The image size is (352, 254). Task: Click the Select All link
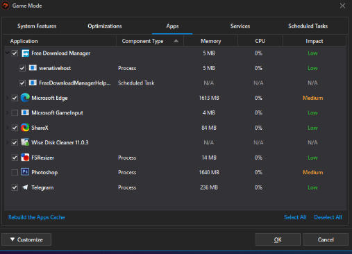(x=295, y=217)
